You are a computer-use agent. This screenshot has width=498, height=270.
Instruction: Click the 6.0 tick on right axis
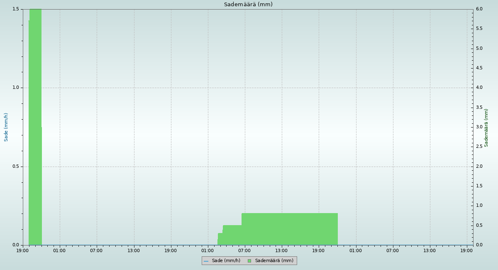coord(478,9)
